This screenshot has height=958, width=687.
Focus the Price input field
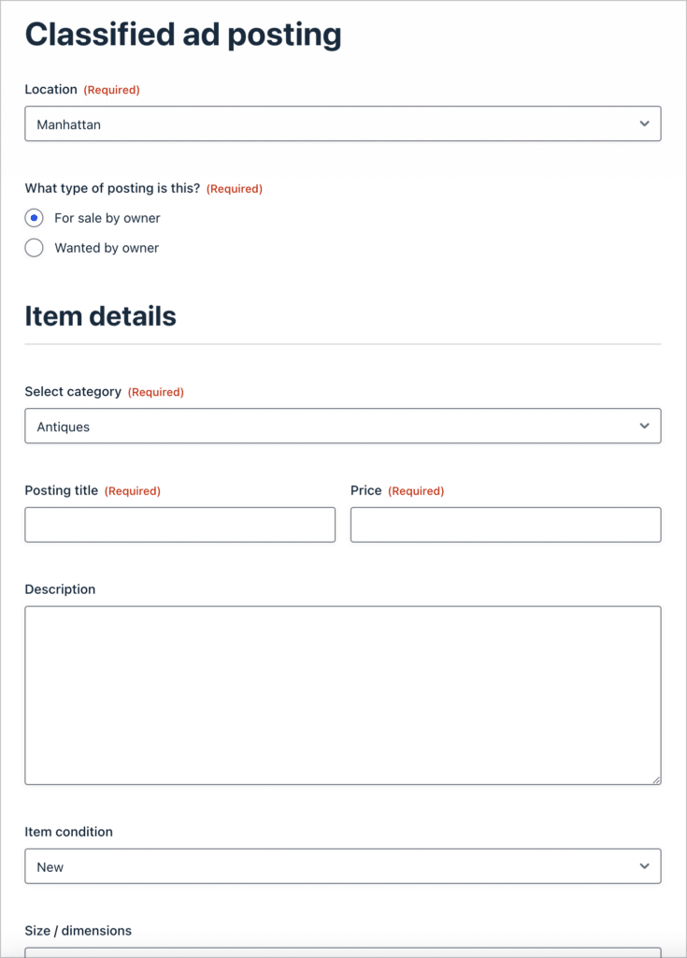coord(506,524)
